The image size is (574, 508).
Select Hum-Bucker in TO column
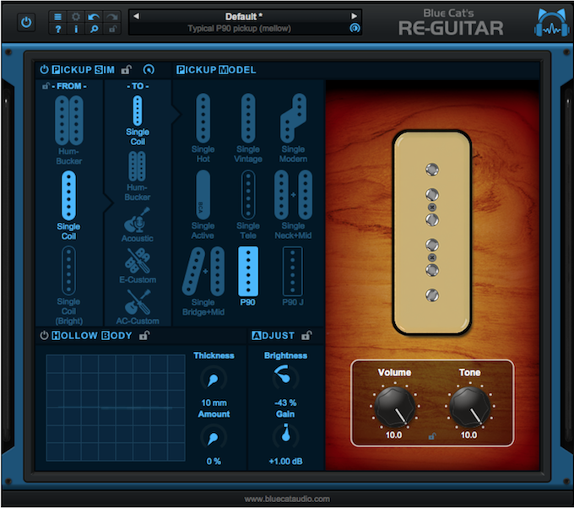[138, 176]
